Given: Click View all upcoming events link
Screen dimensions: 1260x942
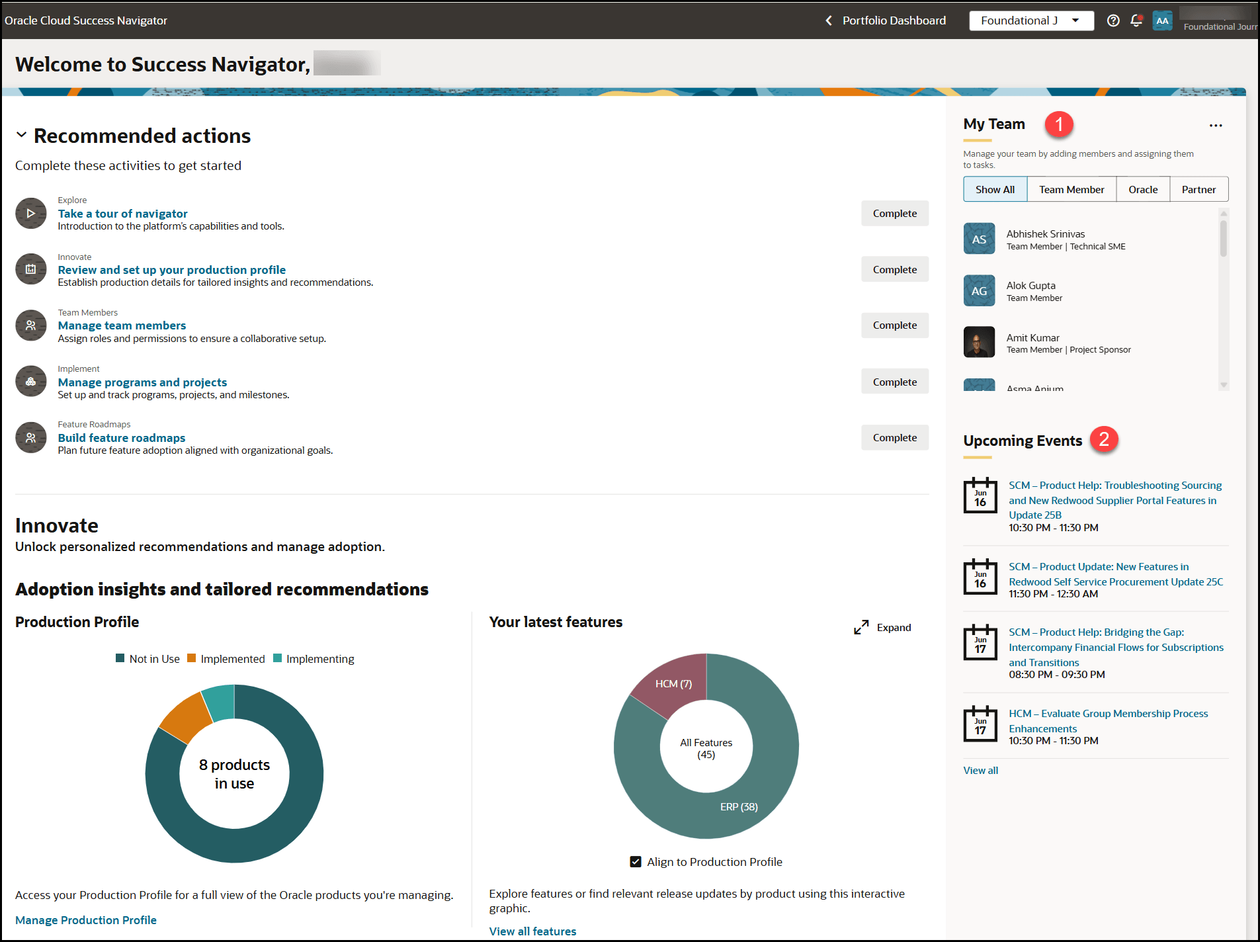Looking at the screenshot, I should click(x=980, y=770).
